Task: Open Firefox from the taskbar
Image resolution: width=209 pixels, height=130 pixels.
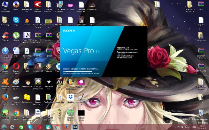Action: (66, 127)
